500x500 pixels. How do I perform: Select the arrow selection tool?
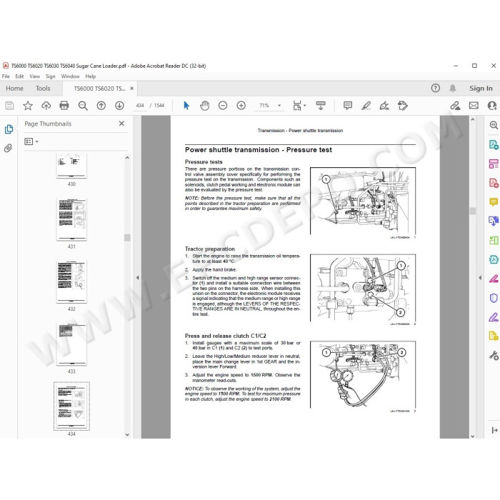(x=186, y=106)
